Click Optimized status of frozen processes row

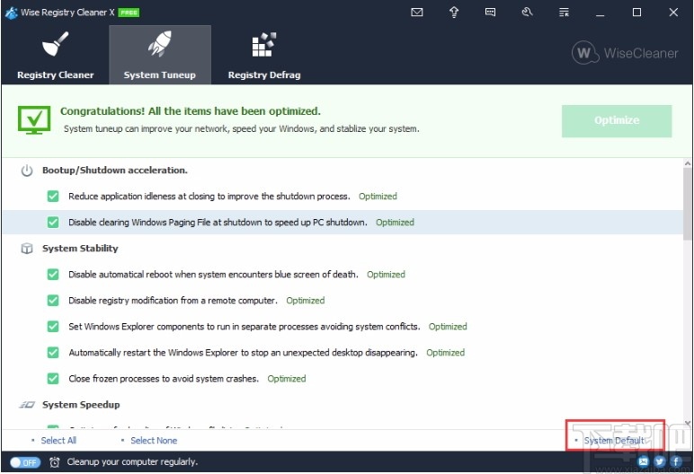287,379
